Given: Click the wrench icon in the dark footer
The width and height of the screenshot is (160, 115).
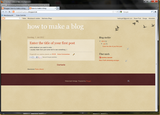Looking at the screenshot, I should tap(128, 81).
